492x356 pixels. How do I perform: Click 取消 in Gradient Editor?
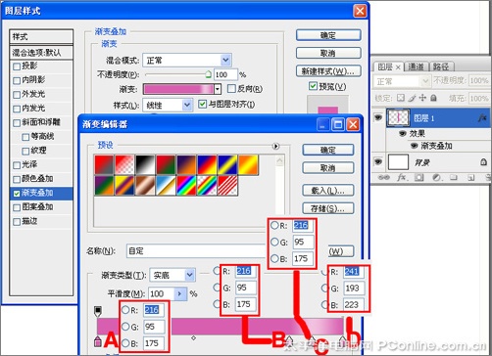pyautogui.click(x=328, y=168)
